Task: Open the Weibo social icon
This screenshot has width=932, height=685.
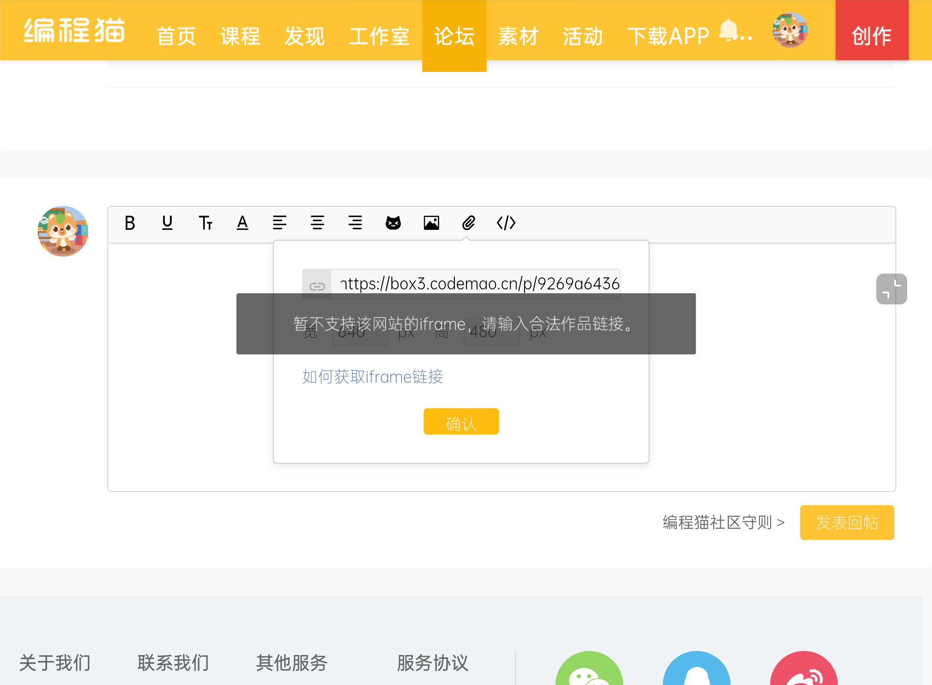Action: [x=804, y=668]
